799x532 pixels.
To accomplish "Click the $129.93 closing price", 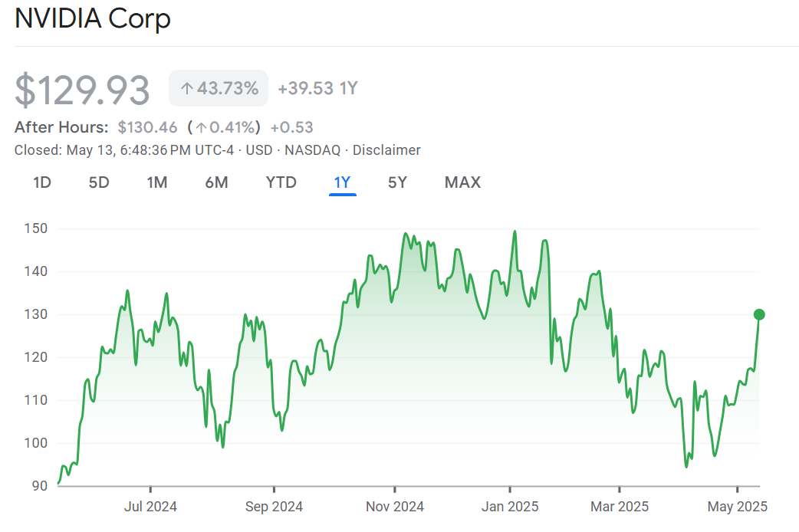I will point(83,90).
